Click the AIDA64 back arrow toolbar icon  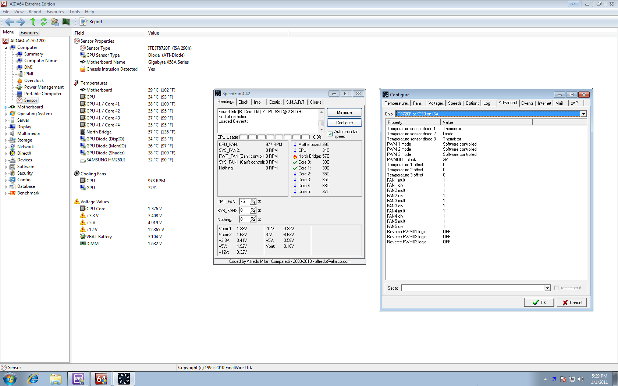tap(10, 22)
